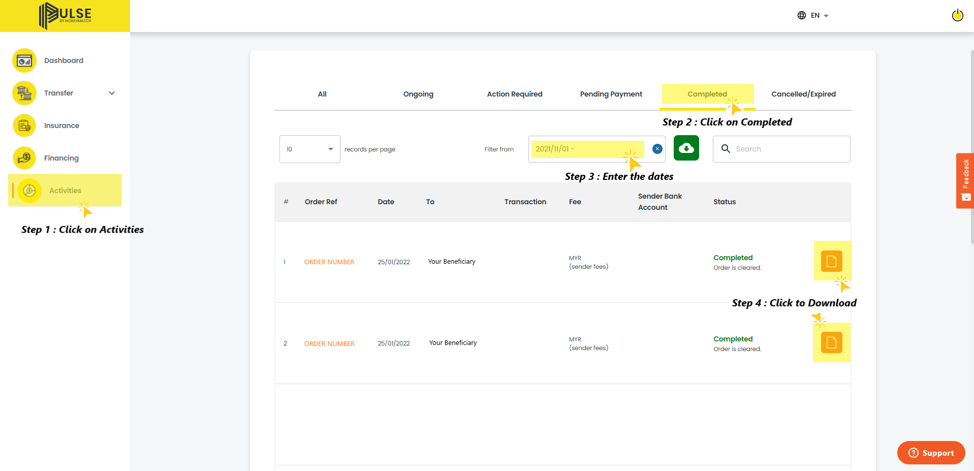
Task: Select the Pending Payment tab
Action: (x=611, y=94)
